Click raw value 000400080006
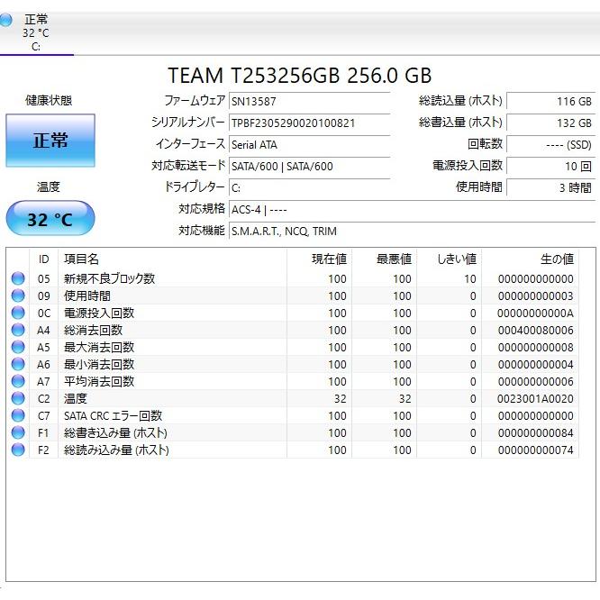600x600 pixels. [535, 331]
